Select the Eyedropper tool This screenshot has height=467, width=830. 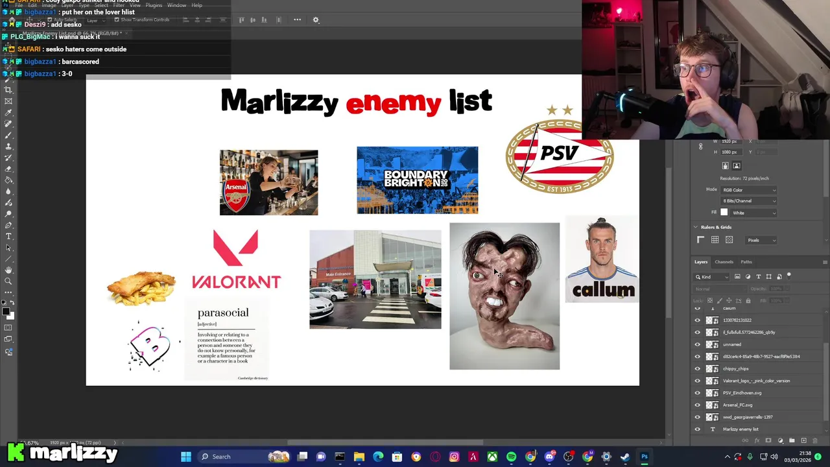[x=8, y=112]
